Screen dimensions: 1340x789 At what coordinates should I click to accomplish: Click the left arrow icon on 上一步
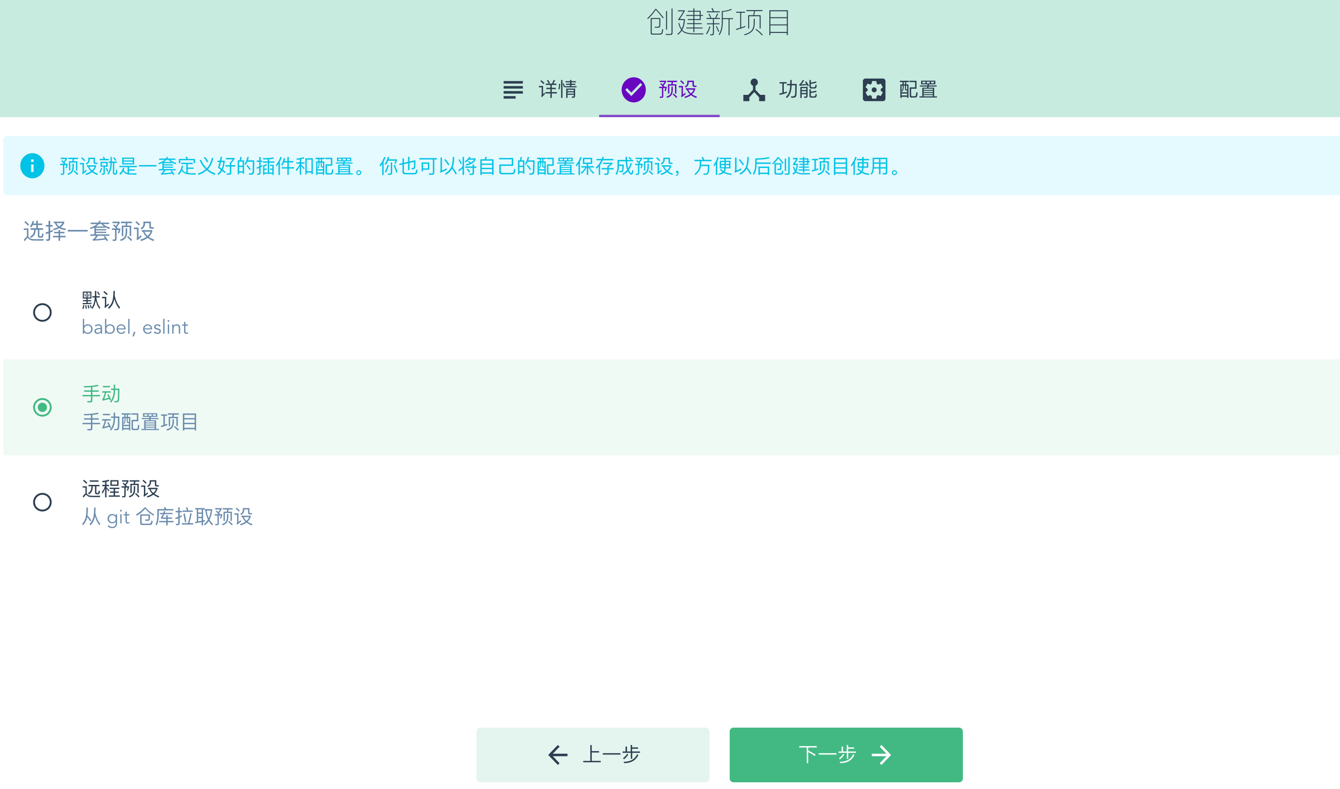click(557, 754)
